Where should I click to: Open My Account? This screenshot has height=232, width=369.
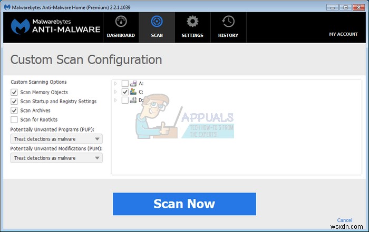(343, 34)
